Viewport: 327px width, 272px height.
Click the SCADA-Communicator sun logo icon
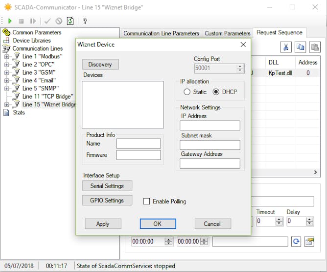[8, 7]
